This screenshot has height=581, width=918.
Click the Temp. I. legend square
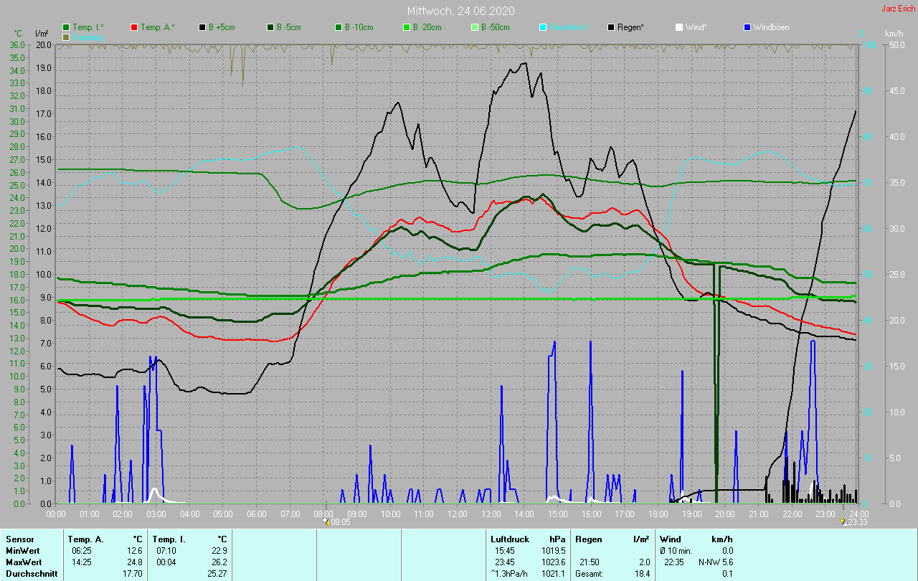coord(66,27)
